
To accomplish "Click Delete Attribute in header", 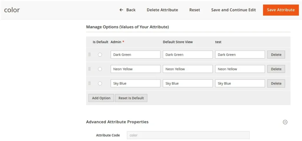I will (163, 10).
